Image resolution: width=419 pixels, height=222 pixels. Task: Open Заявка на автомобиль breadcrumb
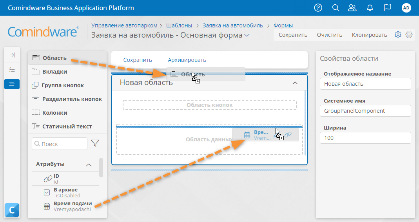233,25
